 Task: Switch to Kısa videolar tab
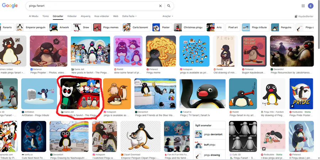click(102, 16)
